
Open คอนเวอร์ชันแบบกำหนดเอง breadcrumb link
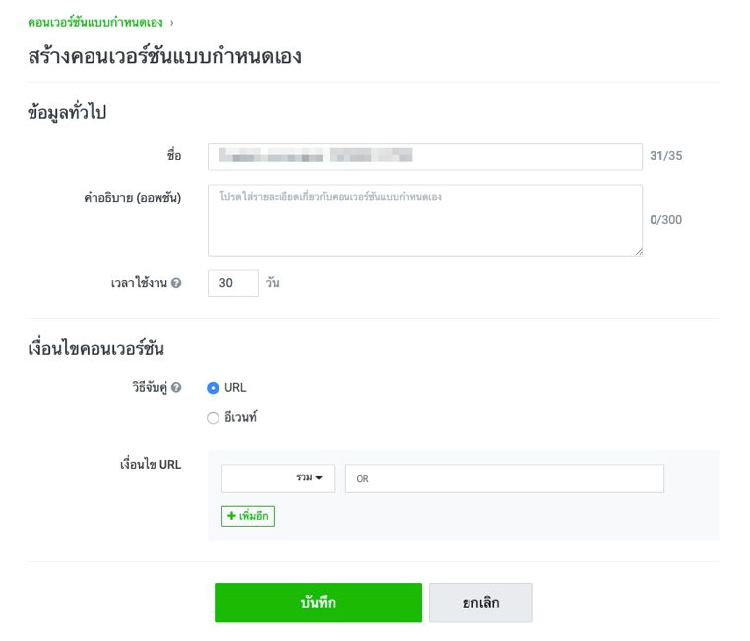pos(95,22)
